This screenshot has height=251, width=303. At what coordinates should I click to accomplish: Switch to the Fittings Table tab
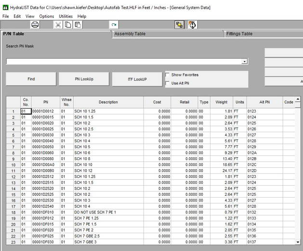click(263, 34)
